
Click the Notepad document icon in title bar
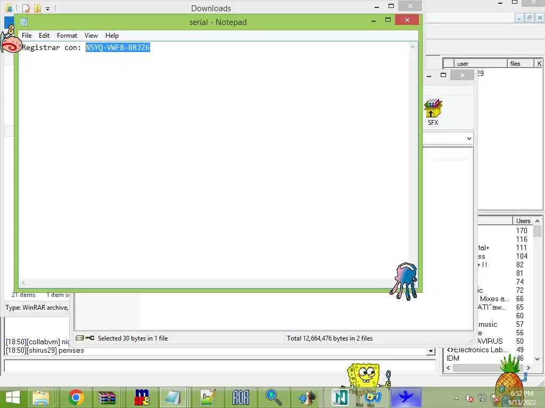[24, 22]
